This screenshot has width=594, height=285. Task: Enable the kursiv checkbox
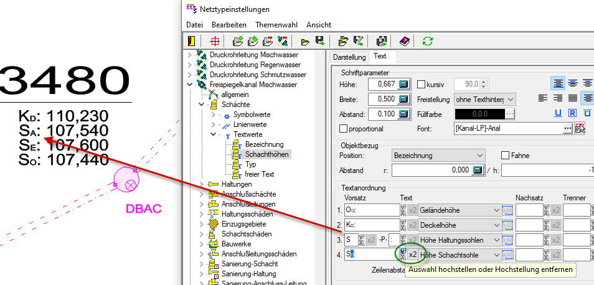point(421,84)
